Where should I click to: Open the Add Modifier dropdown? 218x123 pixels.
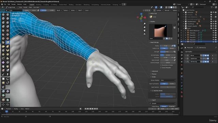click(200, 52)
